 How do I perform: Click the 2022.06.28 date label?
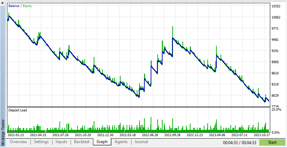point(150,135)
